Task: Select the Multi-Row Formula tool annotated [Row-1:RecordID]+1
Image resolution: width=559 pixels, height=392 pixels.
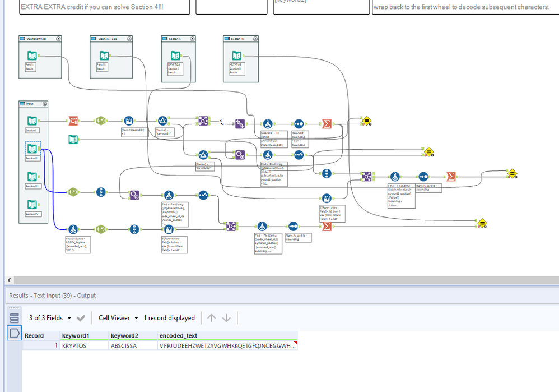Action: pos(129,121)
